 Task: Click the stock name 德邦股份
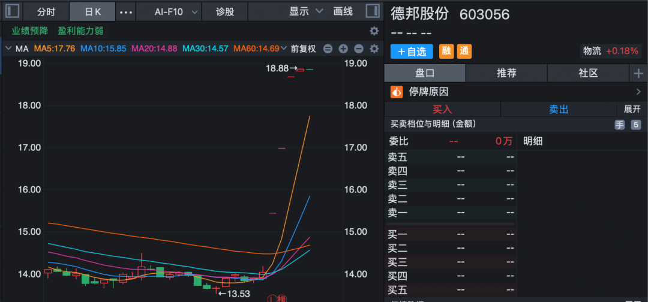tap(419, 14)
